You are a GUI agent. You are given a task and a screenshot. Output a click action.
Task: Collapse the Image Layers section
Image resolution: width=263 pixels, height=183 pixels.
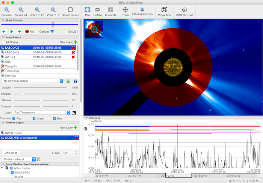3,37
